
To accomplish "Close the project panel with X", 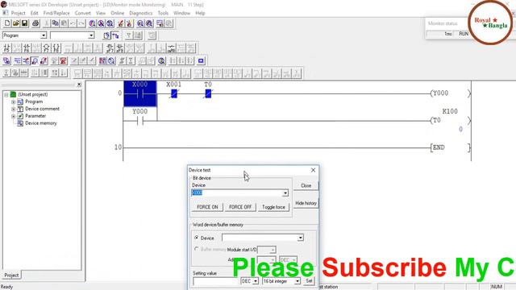I will (x=79, y=85).
